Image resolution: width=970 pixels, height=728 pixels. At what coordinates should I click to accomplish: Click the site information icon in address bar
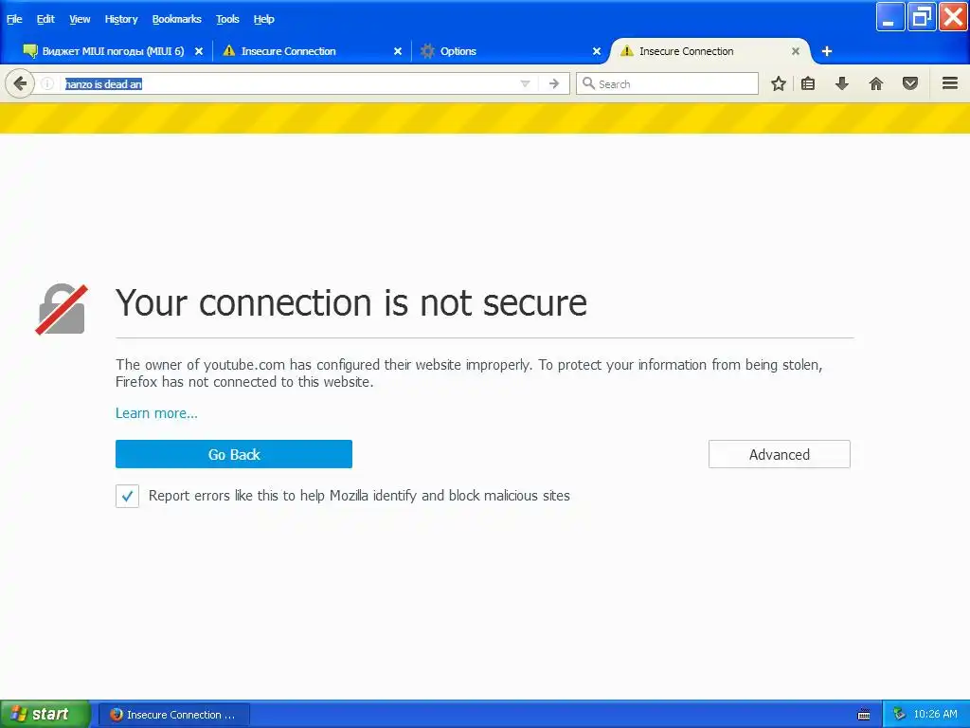click(47, 83)
